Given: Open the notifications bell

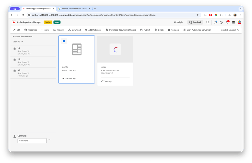Looking at the screenshot, I should coord(227,22).
